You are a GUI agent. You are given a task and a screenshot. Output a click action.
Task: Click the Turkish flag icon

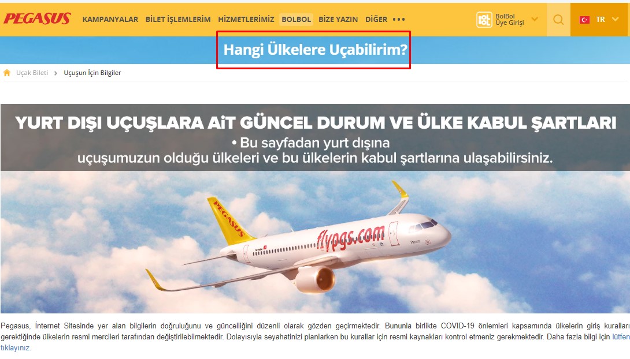click(584, 19)
